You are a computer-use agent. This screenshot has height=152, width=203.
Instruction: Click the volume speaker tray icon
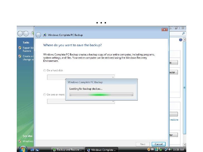[170, 149]
